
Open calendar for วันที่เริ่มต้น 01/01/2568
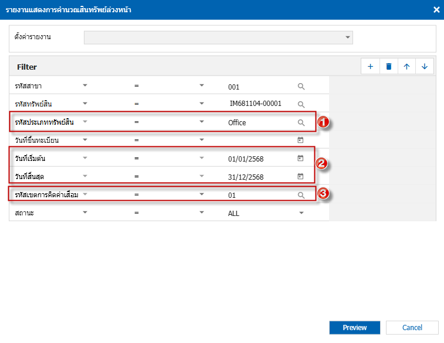click(x=301, y=159)
